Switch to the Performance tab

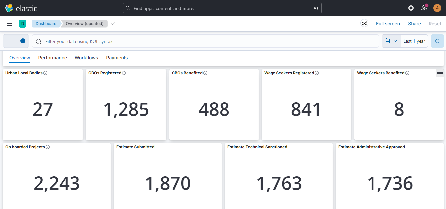point(52,58)
